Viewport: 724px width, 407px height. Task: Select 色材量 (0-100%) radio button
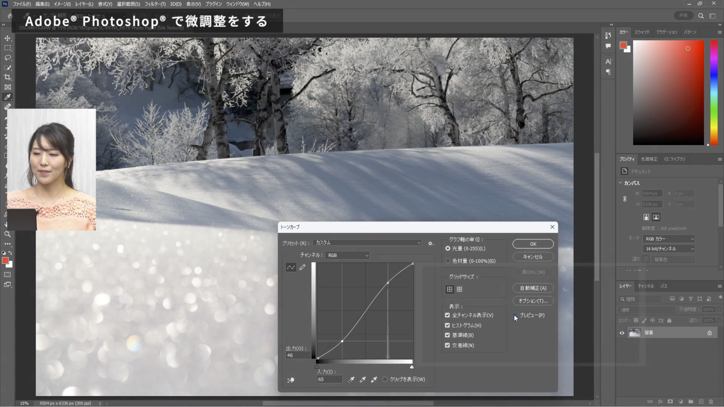point(448,261)
